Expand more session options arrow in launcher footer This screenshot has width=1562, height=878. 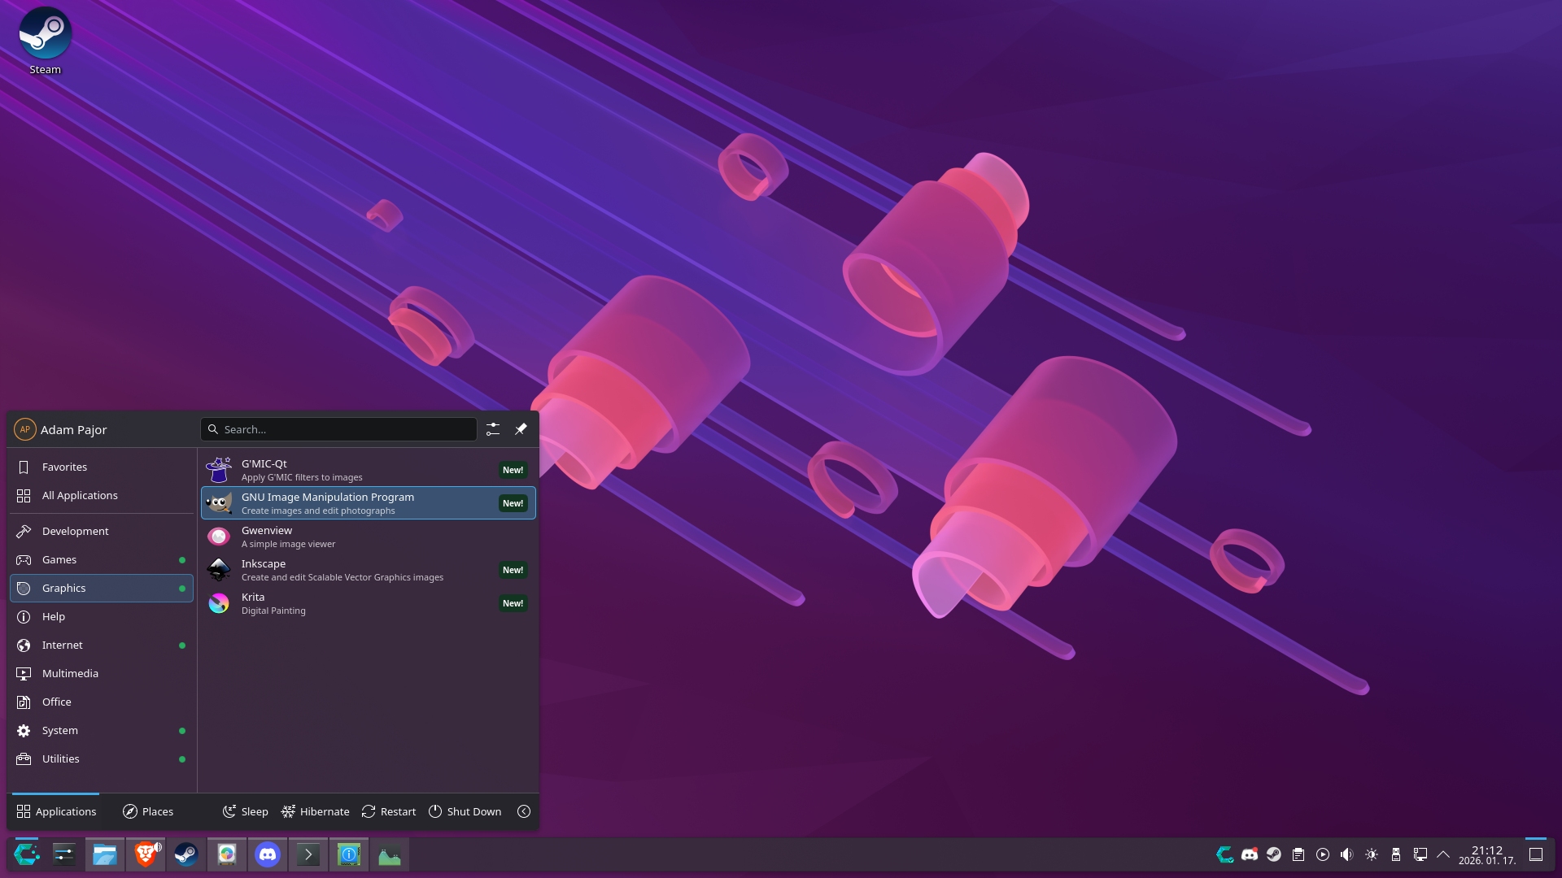pos(524,811)
